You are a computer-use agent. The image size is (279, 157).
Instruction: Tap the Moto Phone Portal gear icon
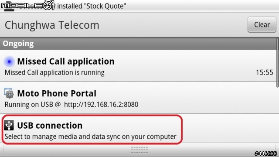(x=9, y=93)
